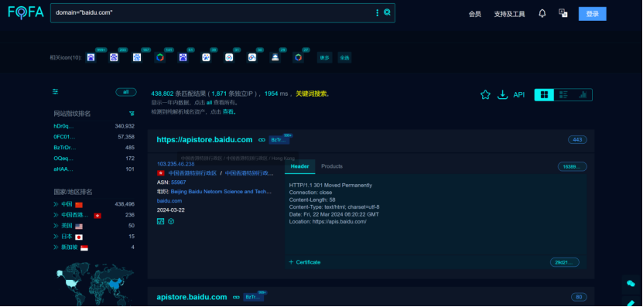Image resolution: width=643 pixels, height=307 pixels.
Task: Open the 会员 menu
Action: (475, 14)
